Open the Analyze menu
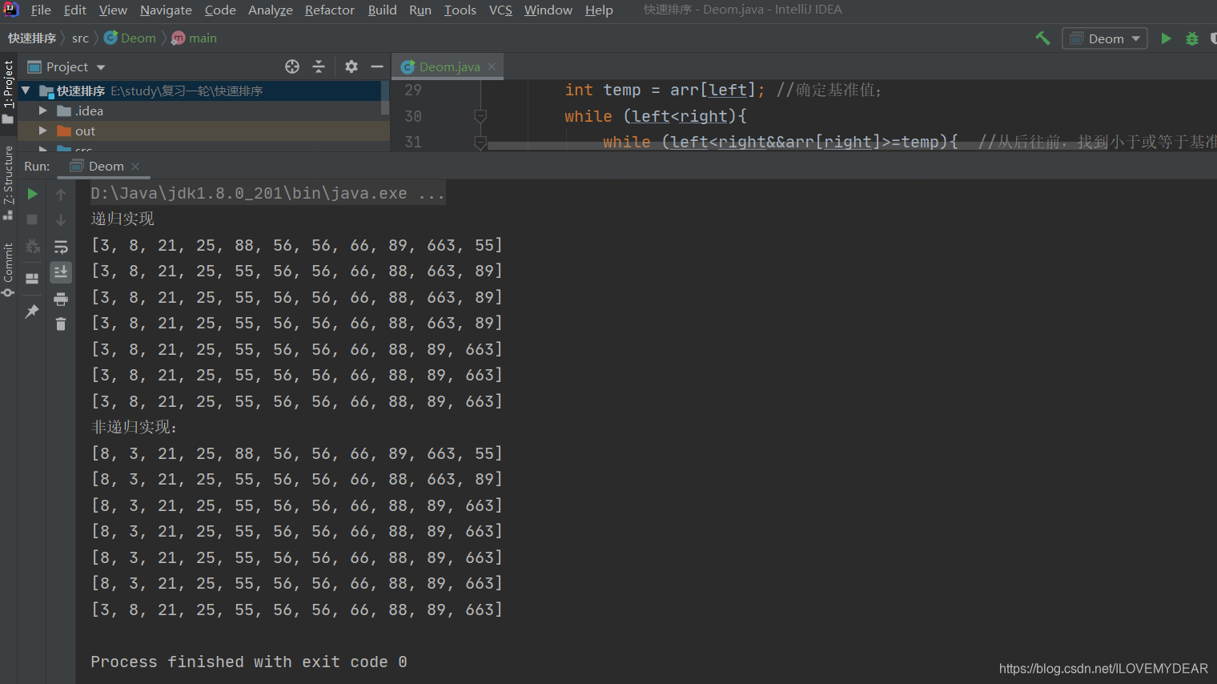Image resolution: width=1217 pixels, height=684 pixels. click(271, 10)
